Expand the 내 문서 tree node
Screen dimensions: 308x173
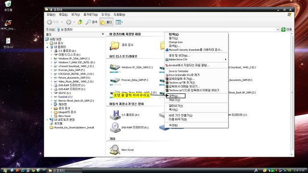[x=47, y=43]
